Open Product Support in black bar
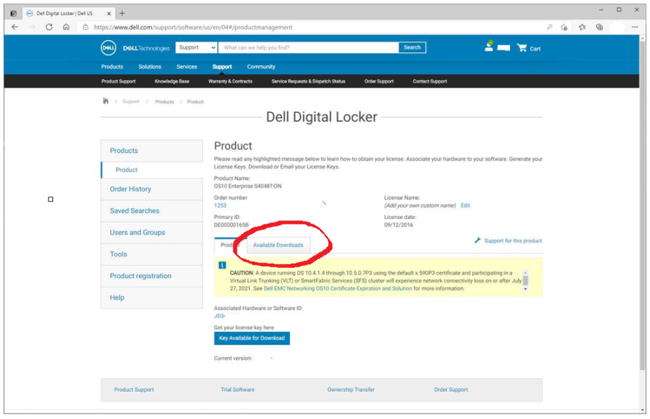The height and width of the screenshot is (419, 650). (118, 81)
